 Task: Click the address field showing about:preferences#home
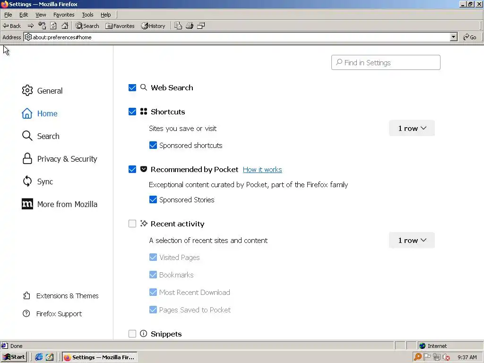[x=241, y=37]
